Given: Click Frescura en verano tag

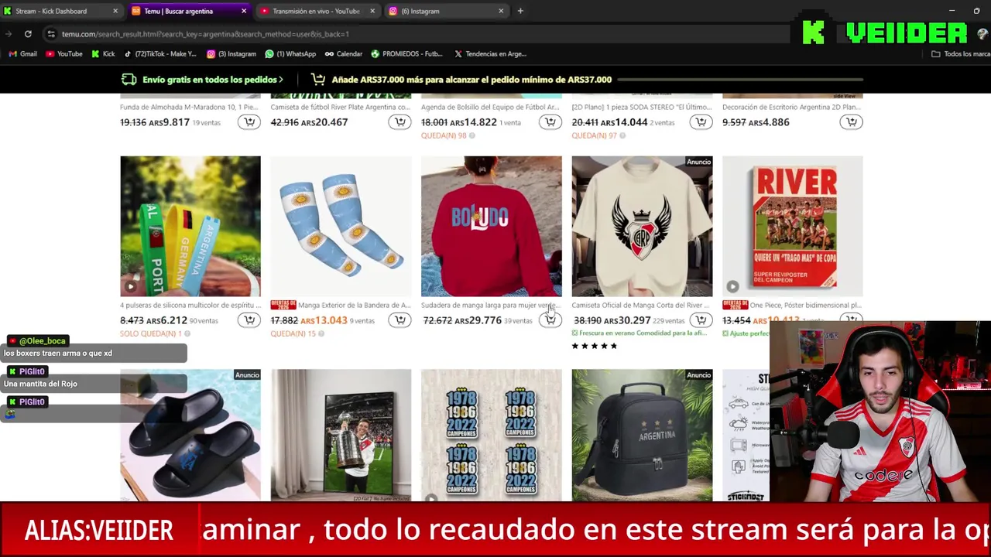Looking at the screenshot, I should click(x=639, y=333).
